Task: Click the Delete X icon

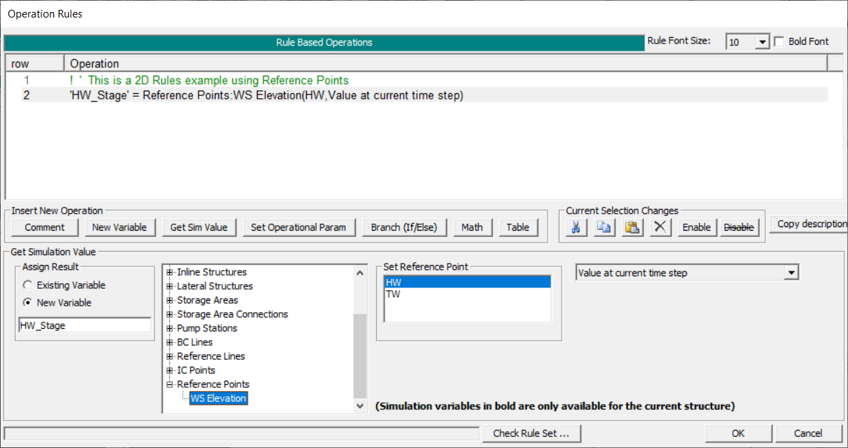Action: 660,227
